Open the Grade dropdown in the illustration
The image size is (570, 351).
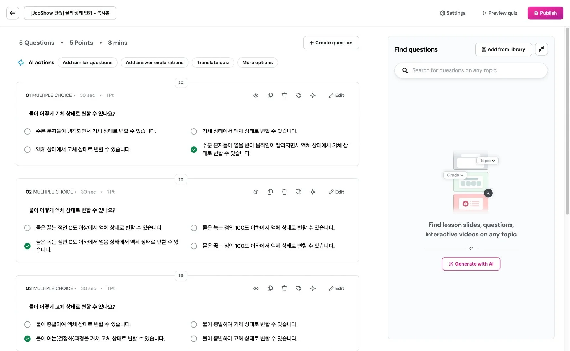coord(455,175)
